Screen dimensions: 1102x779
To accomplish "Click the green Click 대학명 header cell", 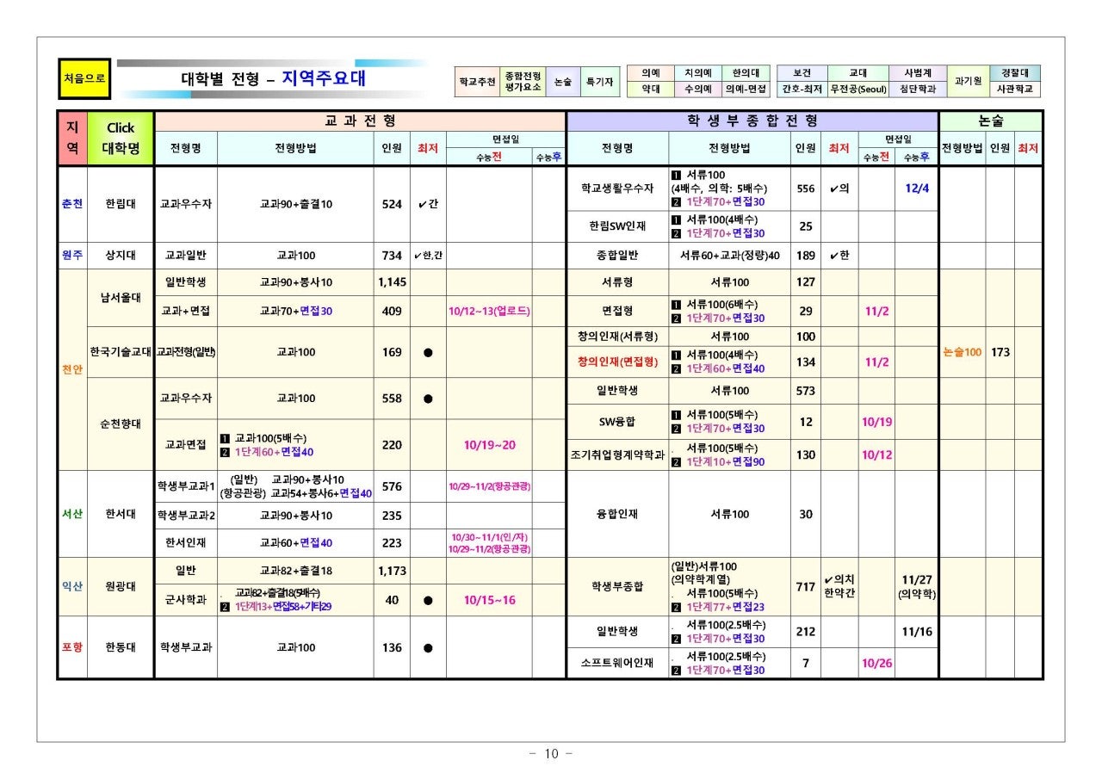I will pyautogui.click(x=121, y=139).
